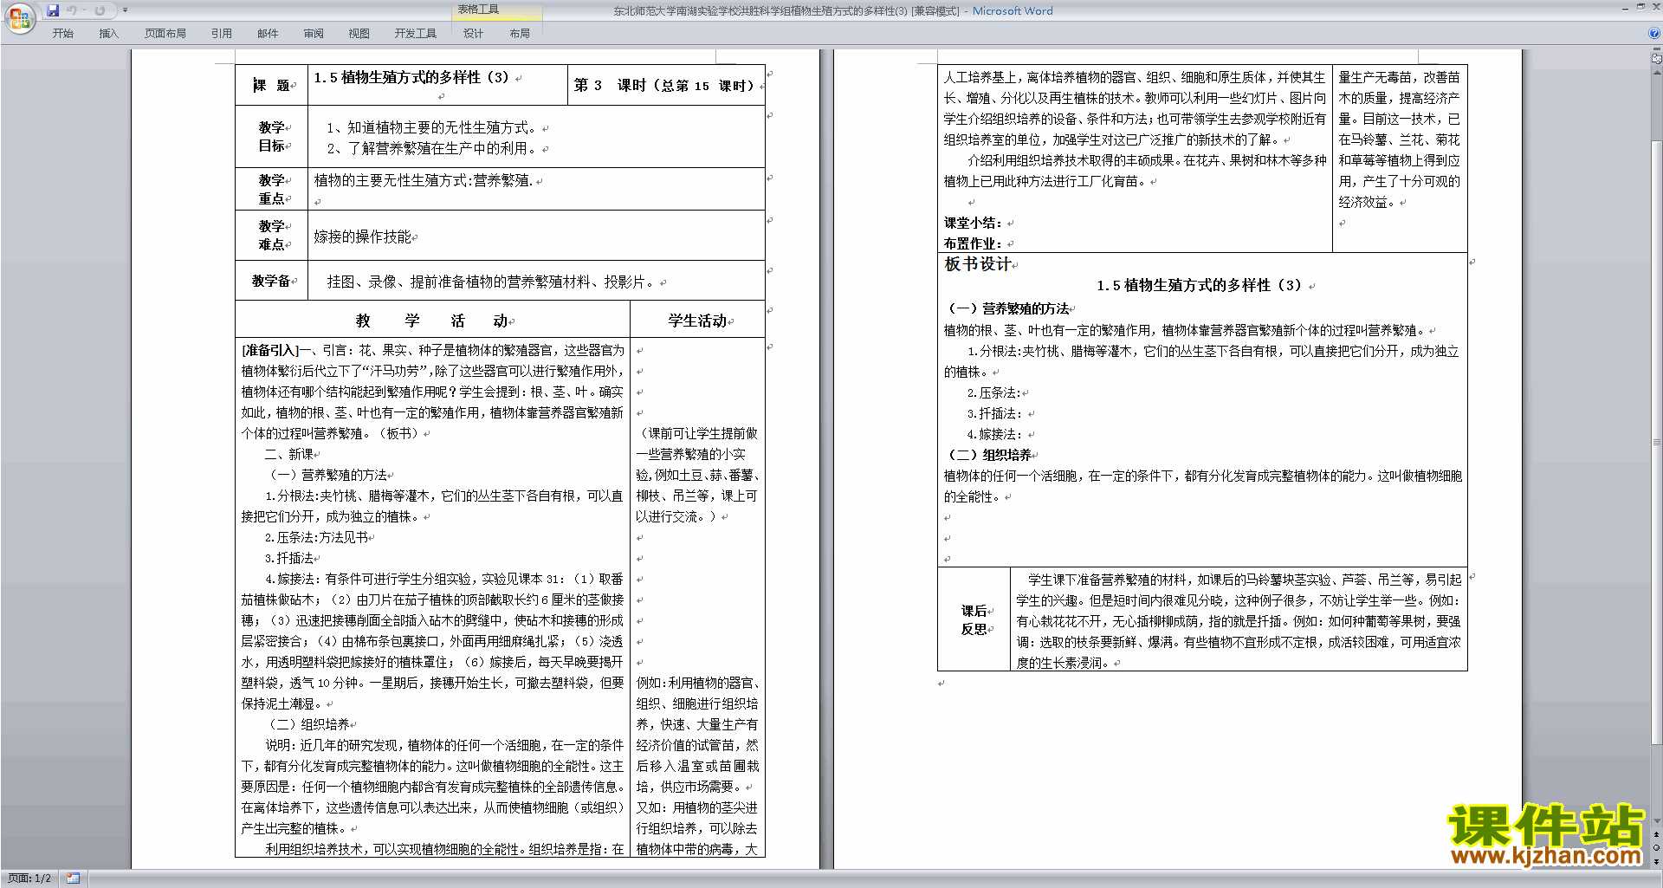Click the line 4.嫁接法: in 板书设计

pyautogui.click(x=995, y=434)
